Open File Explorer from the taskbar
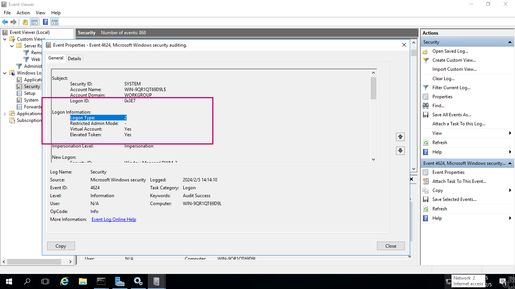Image resolution: width=515 pixels, height=289 pixels. pos(83,281)
